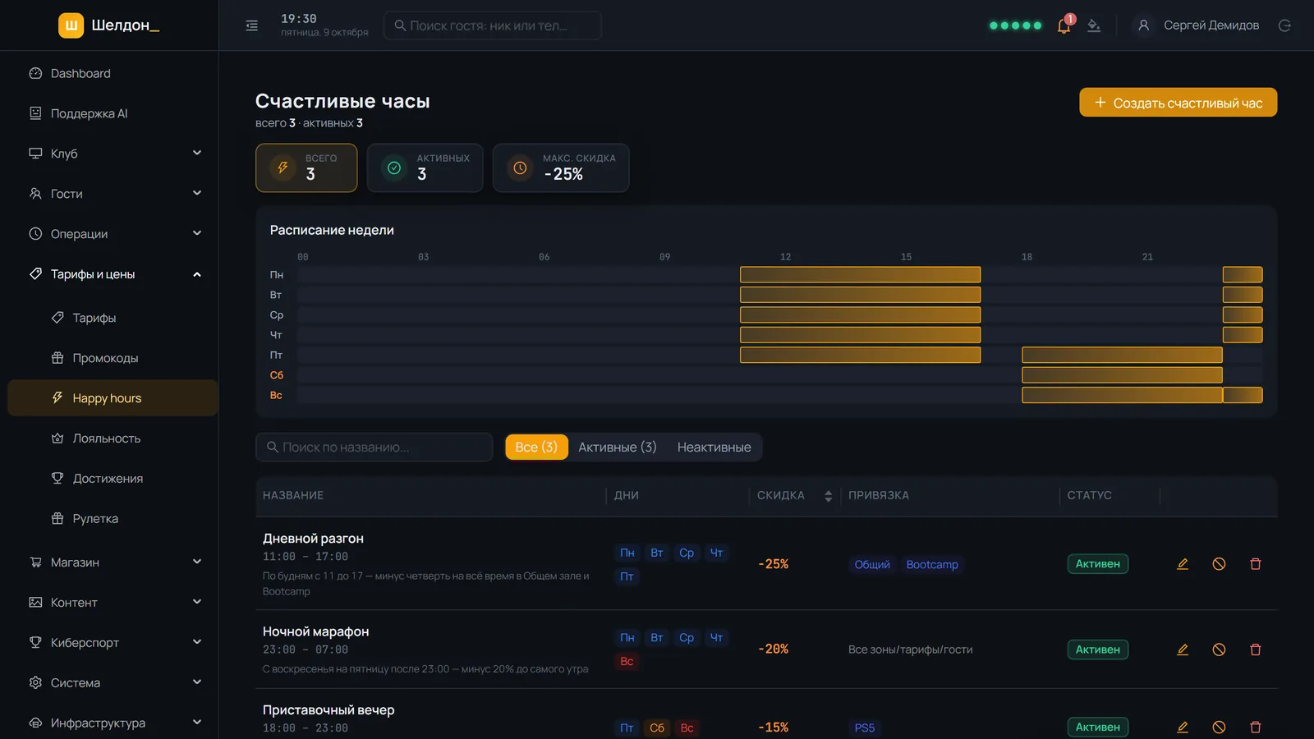Click the Monday 11:00–17:00 schedule bar
1314x739 pixels.
(x=860, y=275)
